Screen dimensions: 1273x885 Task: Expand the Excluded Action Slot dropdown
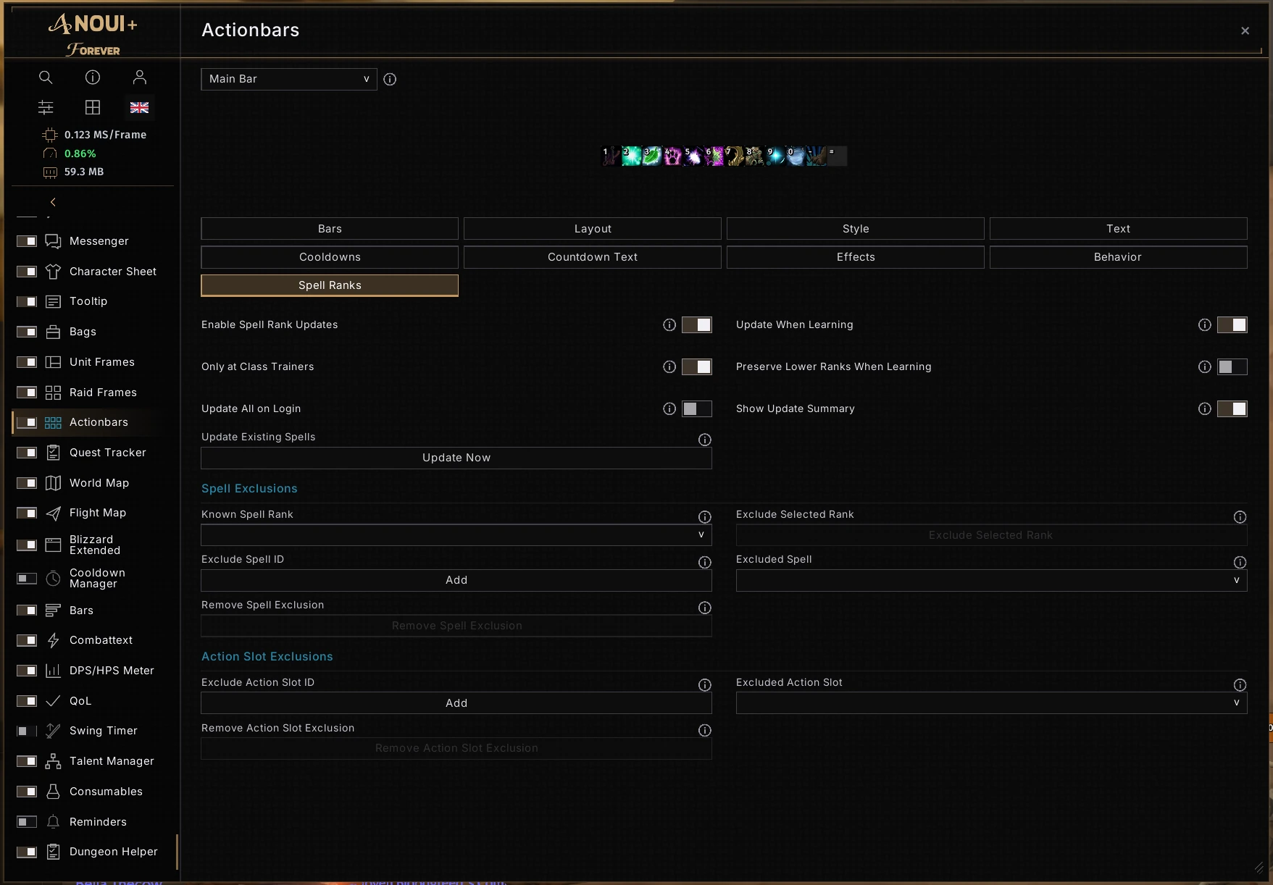pyautogui.click(x=991, y=703)
